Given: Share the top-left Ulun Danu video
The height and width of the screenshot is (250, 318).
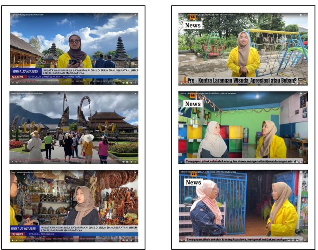Looking at the screenshot, I should click(135, 15).
